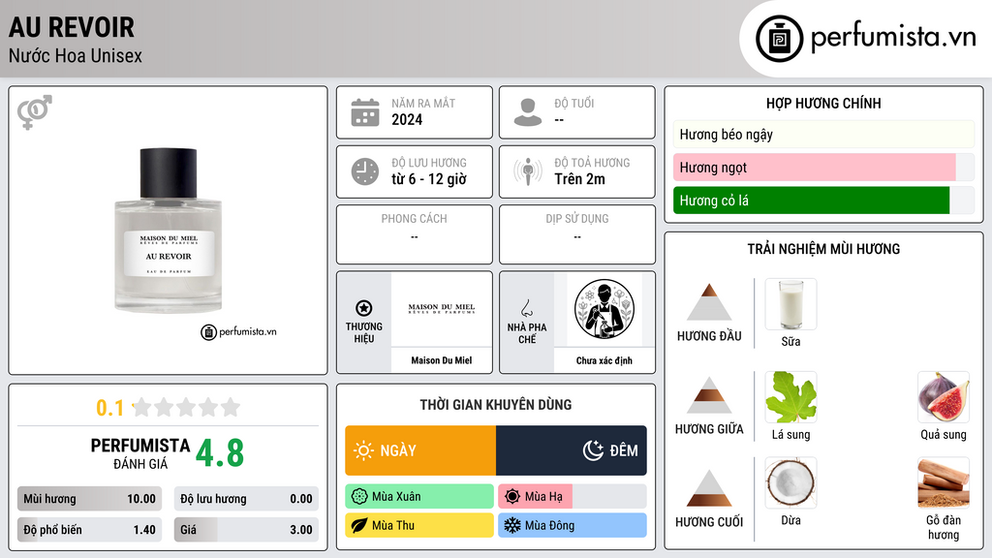
Task: Click the Chưa xác định perfumer label
Action: coord(604,360)
